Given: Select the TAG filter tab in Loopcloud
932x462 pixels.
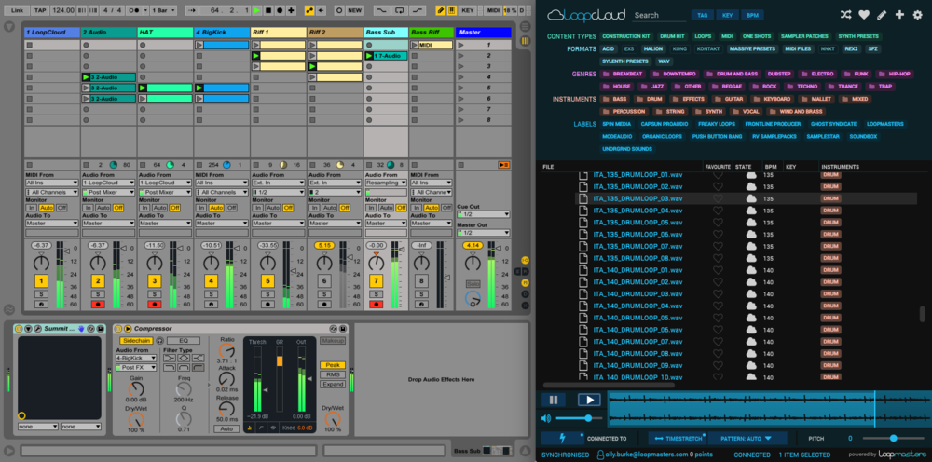Looking at the screenshot, I should click(x=703, y=16).
